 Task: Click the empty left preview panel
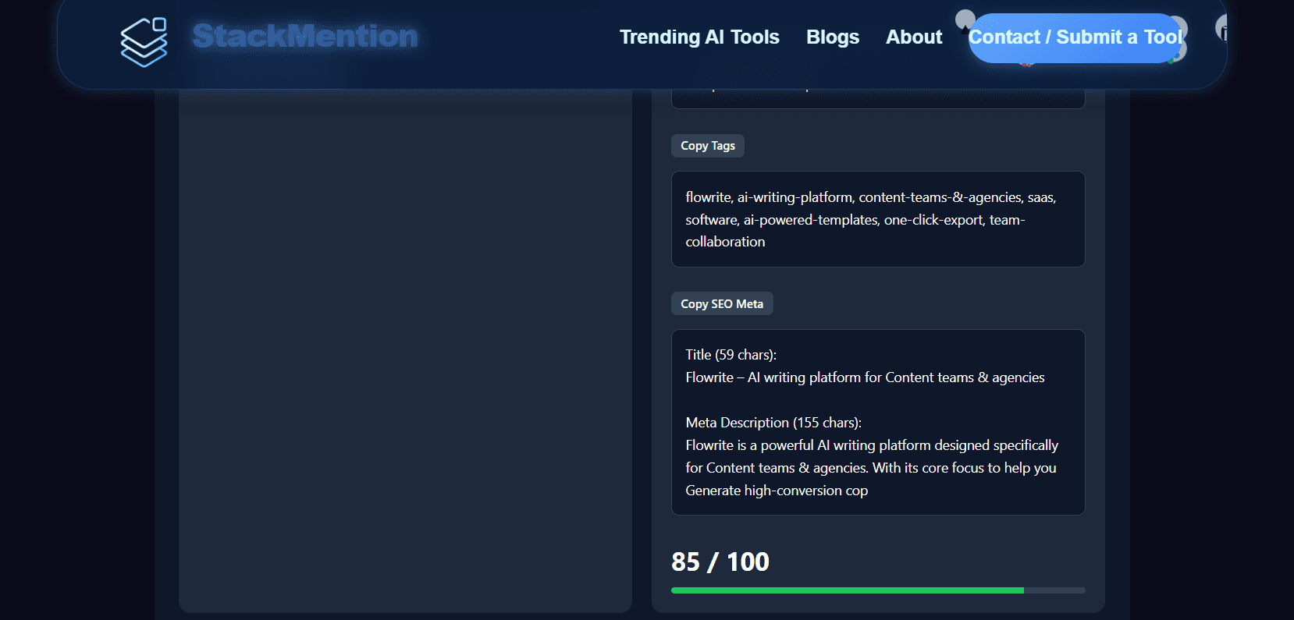405,351
